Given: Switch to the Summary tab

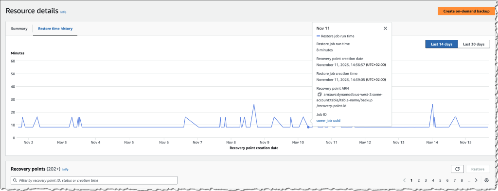Looking at the screenshot, I should 19,29.
